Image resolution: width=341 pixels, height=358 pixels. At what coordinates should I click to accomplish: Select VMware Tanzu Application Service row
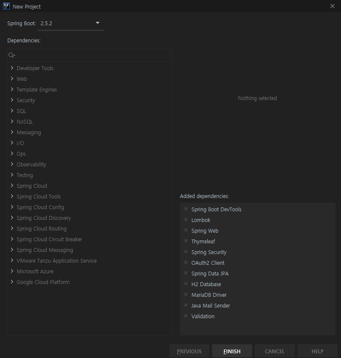pos(89,261)
